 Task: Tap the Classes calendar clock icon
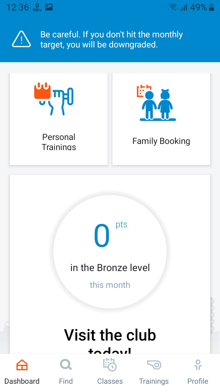[110, 365]
